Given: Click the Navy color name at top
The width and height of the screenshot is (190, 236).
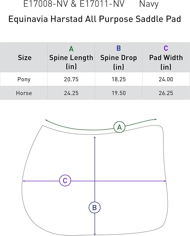Looking at the screenshot, I should (149, 4).
